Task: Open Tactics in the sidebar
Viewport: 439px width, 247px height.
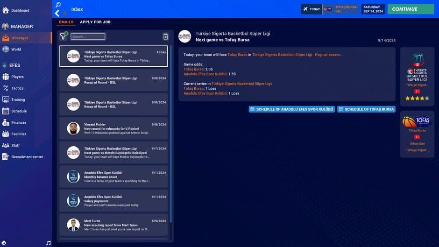Action: tap(17, 88)
